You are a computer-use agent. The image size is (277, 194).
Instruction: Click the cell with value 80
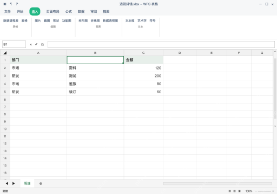(x=143, y=84)
